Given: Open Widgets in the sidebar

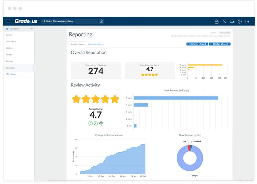Looking at the screenshot, I should [10, 48].
